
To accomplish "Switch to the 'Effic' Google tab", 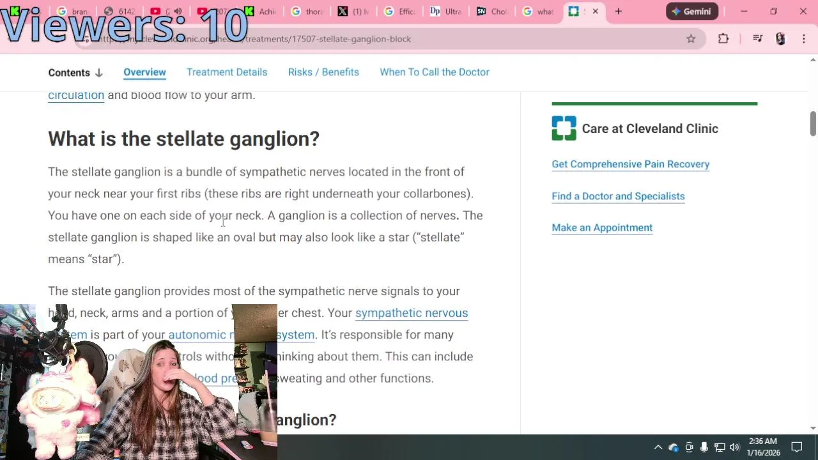I will pos(399,11).
